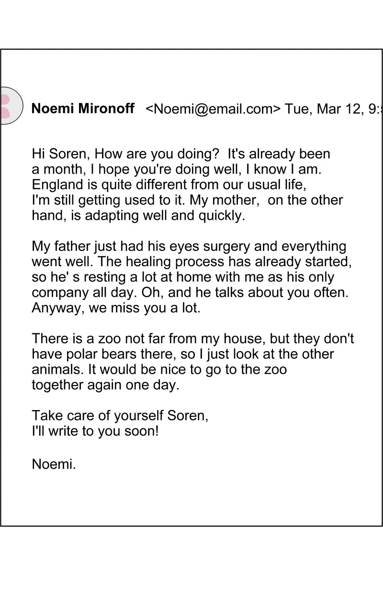Click the line 'I'll write to you soon!'

pos(95,431)
